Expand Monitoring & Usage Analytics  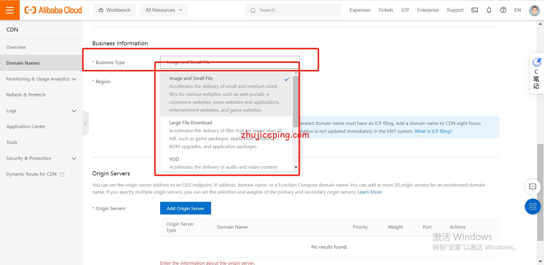pyautogui.click(x=41, y=79)
